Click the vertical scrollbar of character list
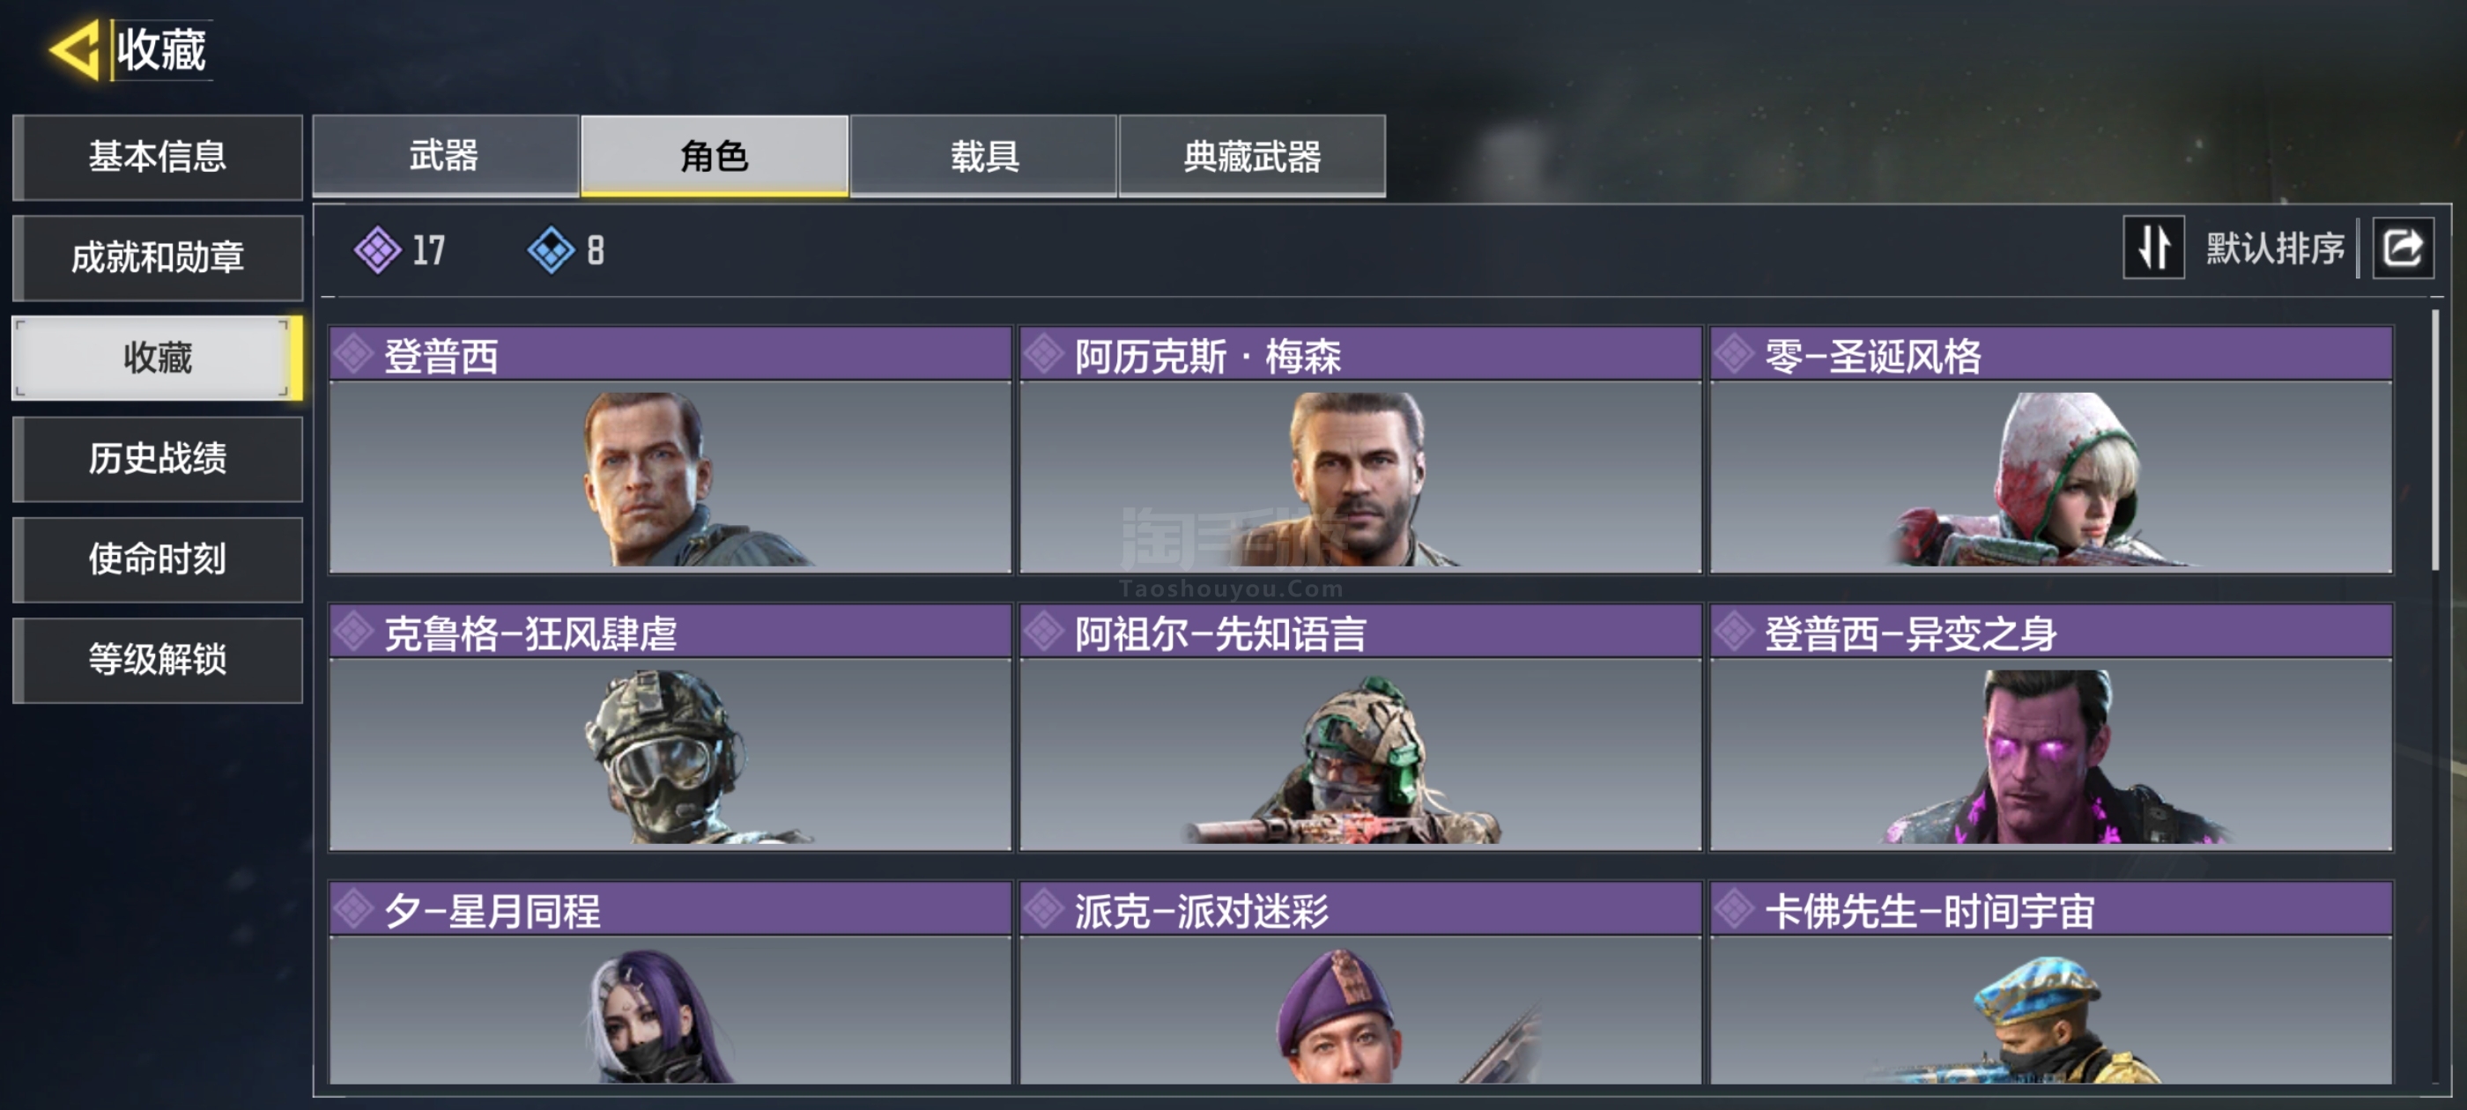The height and width of the screenshot is (1110, 2467). tap(2434, 440)
